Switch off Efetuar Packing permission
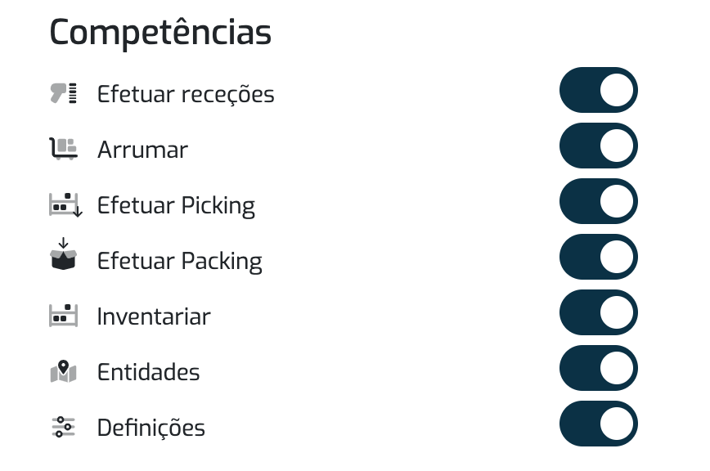 599,257
